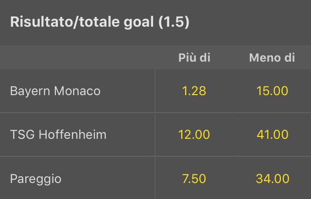The image size is (311, 199).
Task: Select Bayern Monaco Meno di odds 15.00
Action: pos(272,91)
